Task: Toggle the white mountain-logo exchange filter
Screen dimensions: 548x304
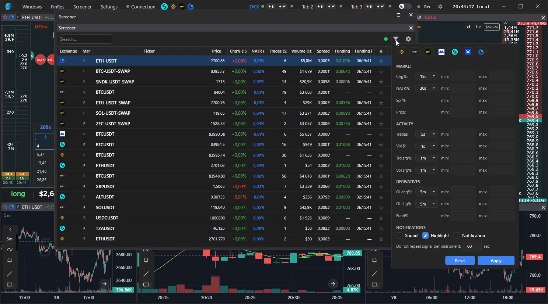Action: pos(441,52)
